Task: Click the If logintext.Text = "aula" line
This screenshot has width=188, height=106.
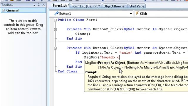Action: coord(132,53)
